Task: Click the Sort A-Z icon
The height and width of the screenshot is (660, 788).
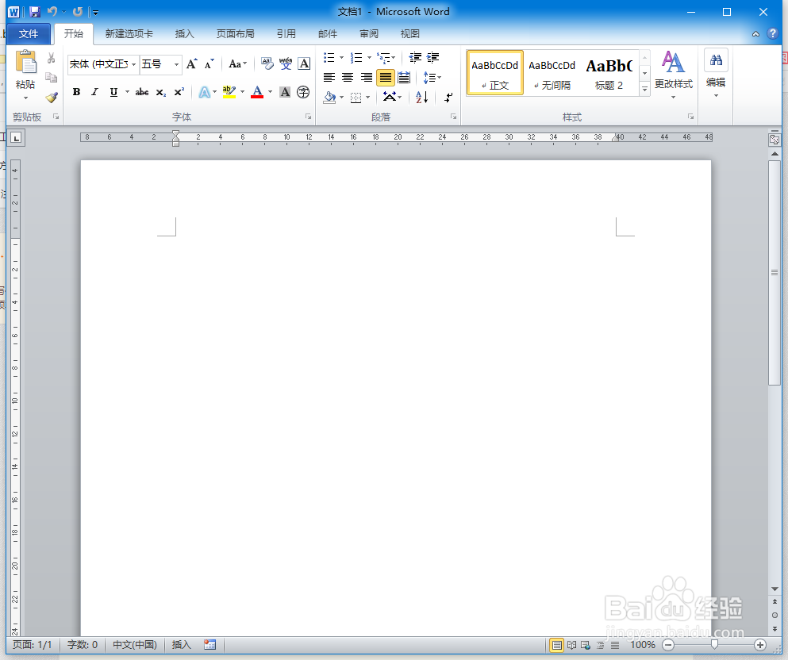Action: (x=421, y=97)
